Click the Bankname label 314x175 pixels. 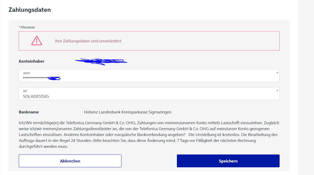(29, 112)
